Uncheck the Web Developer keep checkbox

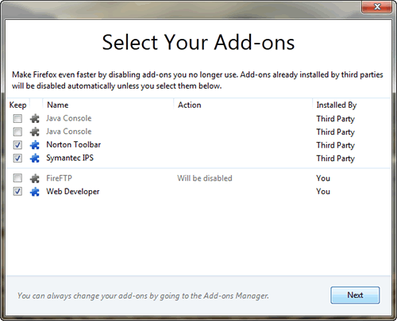click(x=17, y=192)
